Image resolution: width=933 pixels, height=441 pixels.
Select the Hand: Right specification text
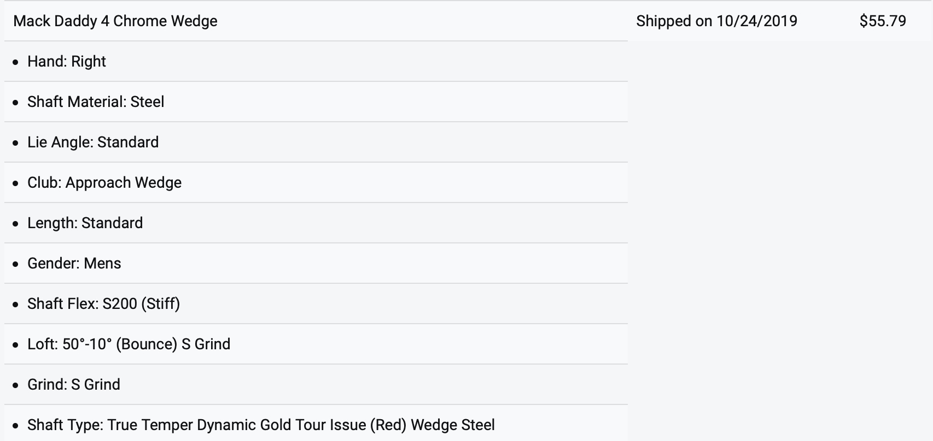(67, 62)
